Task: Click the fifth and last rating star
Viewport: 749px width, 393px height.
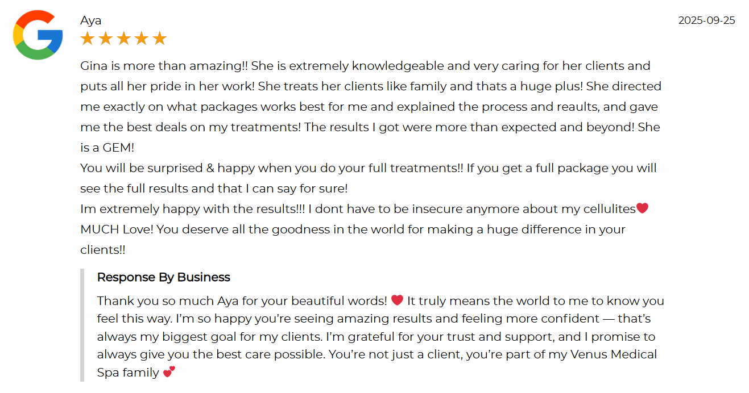Action: pos(160,39)
